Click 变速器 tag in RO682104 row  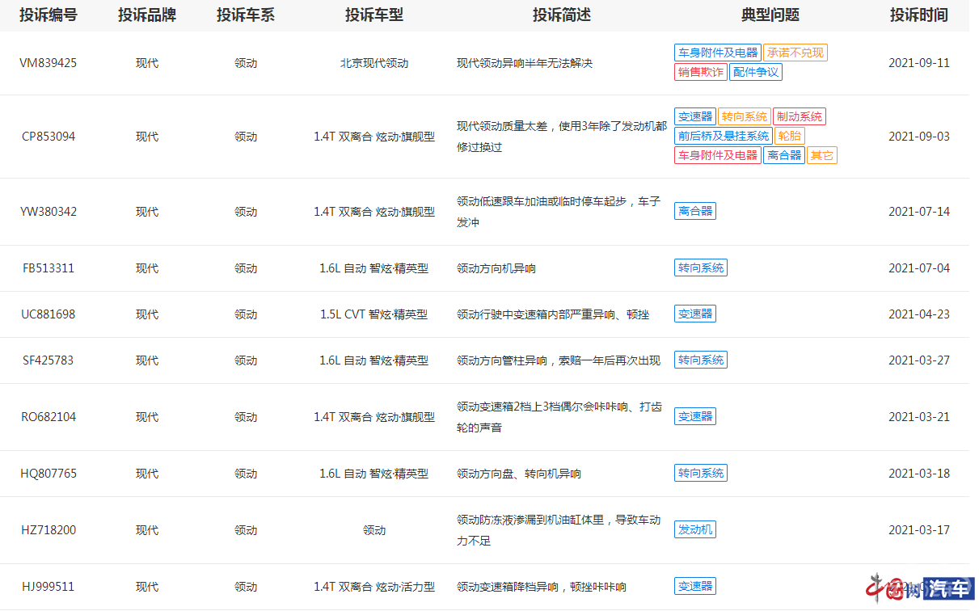click(x=695, y=416)
